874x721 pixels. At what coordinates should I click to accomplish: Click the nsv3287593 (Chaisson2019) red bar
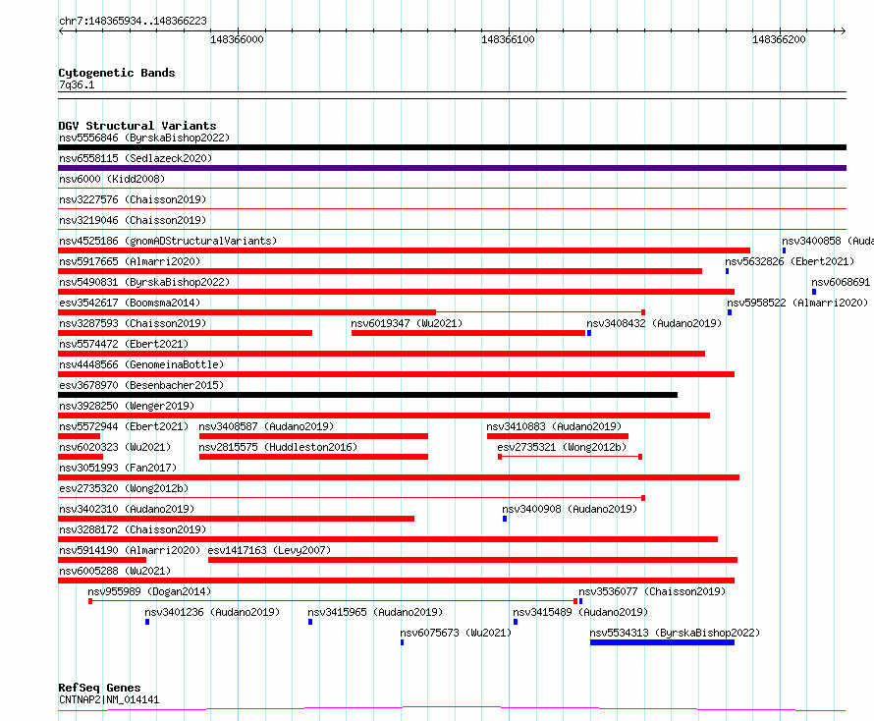pos(185,333)
